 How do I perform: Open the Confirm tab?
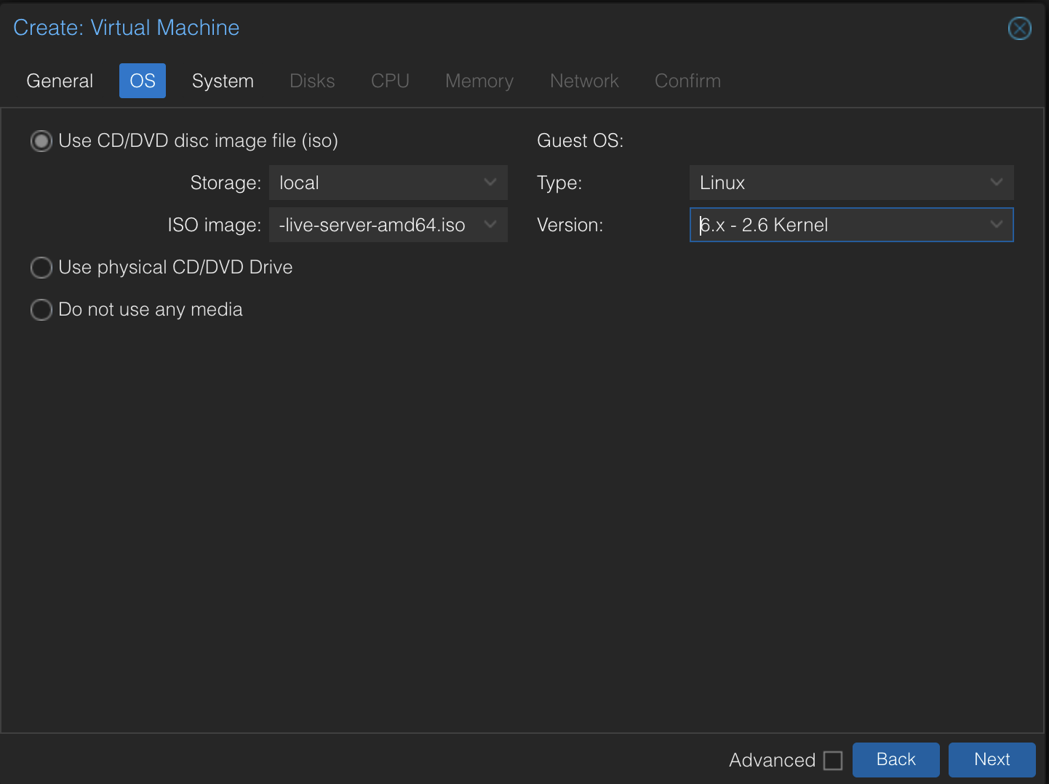click(687, 81)
